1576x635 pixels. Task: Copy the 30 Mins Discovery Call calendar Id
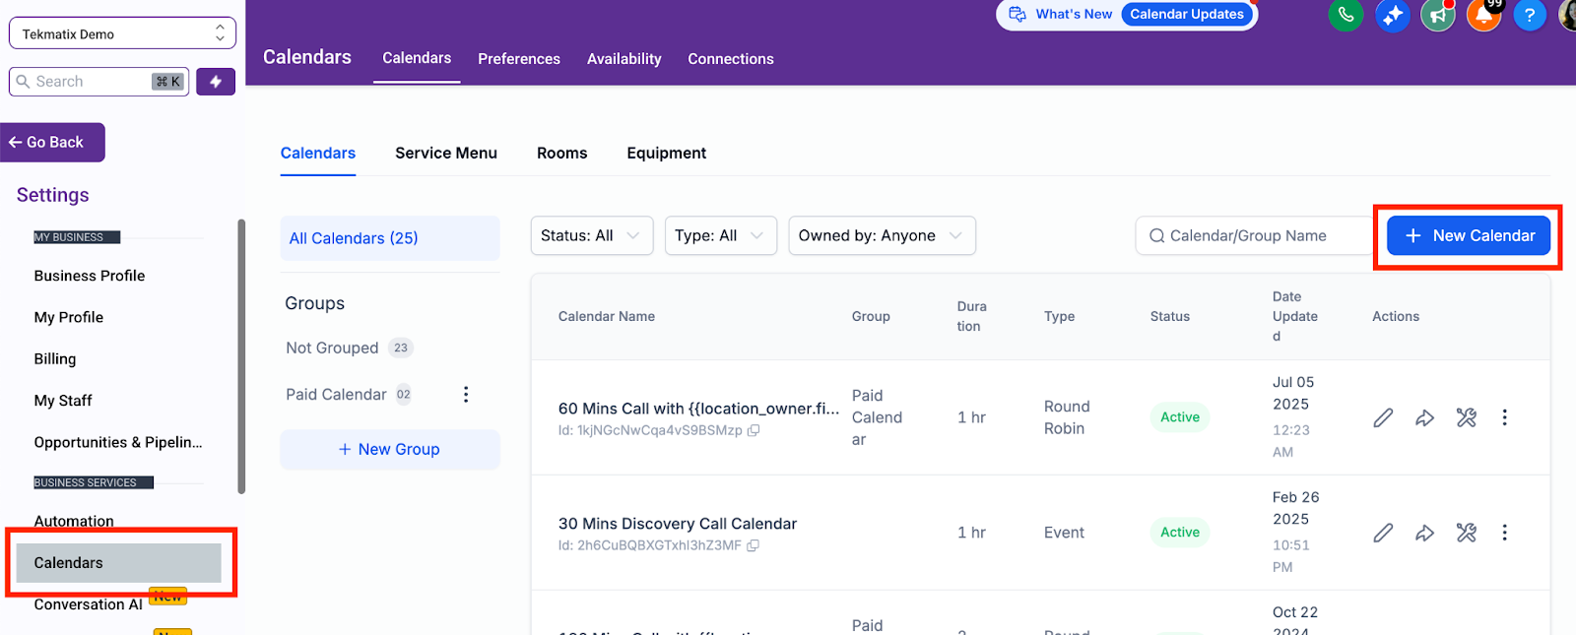pos(753,545)
